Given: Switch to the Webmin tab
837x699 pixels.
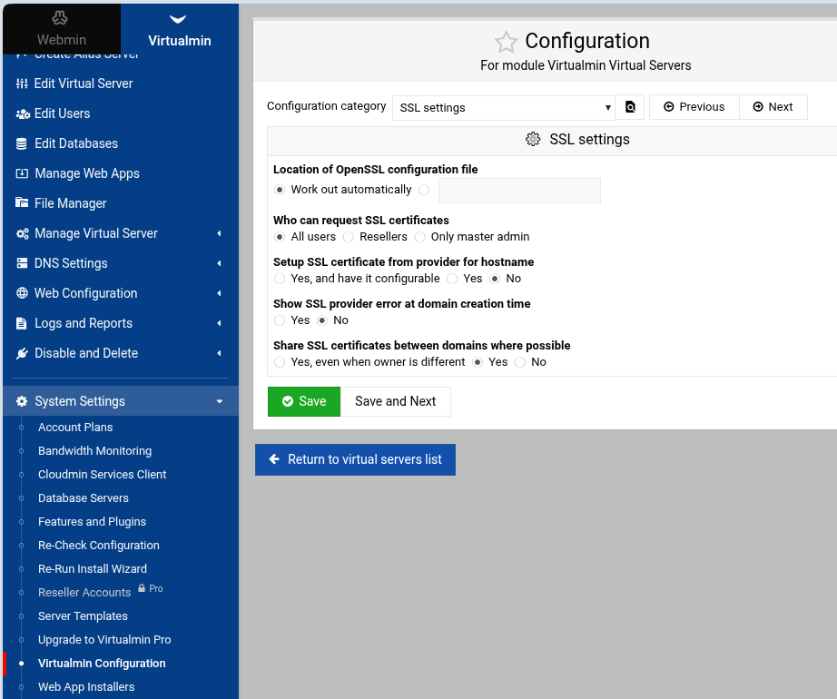Looking at the screenshot, I should (61, 28).
